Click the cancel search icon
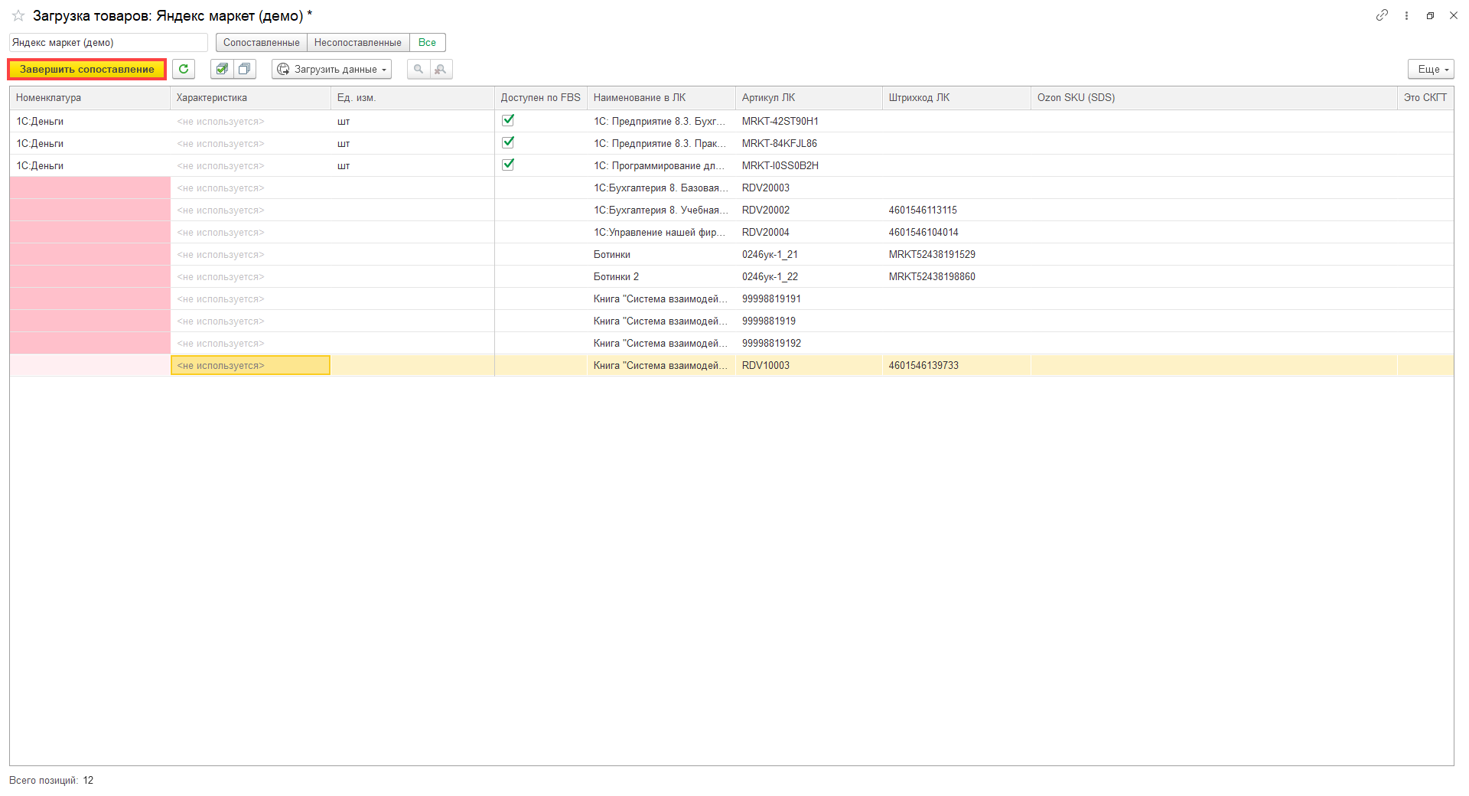Viewport: 1469px width, 796px height. [x=441, y=69]
